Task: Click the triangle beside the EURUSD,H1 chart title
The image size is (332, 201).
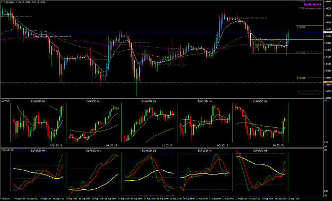Action: coord(2,2)
